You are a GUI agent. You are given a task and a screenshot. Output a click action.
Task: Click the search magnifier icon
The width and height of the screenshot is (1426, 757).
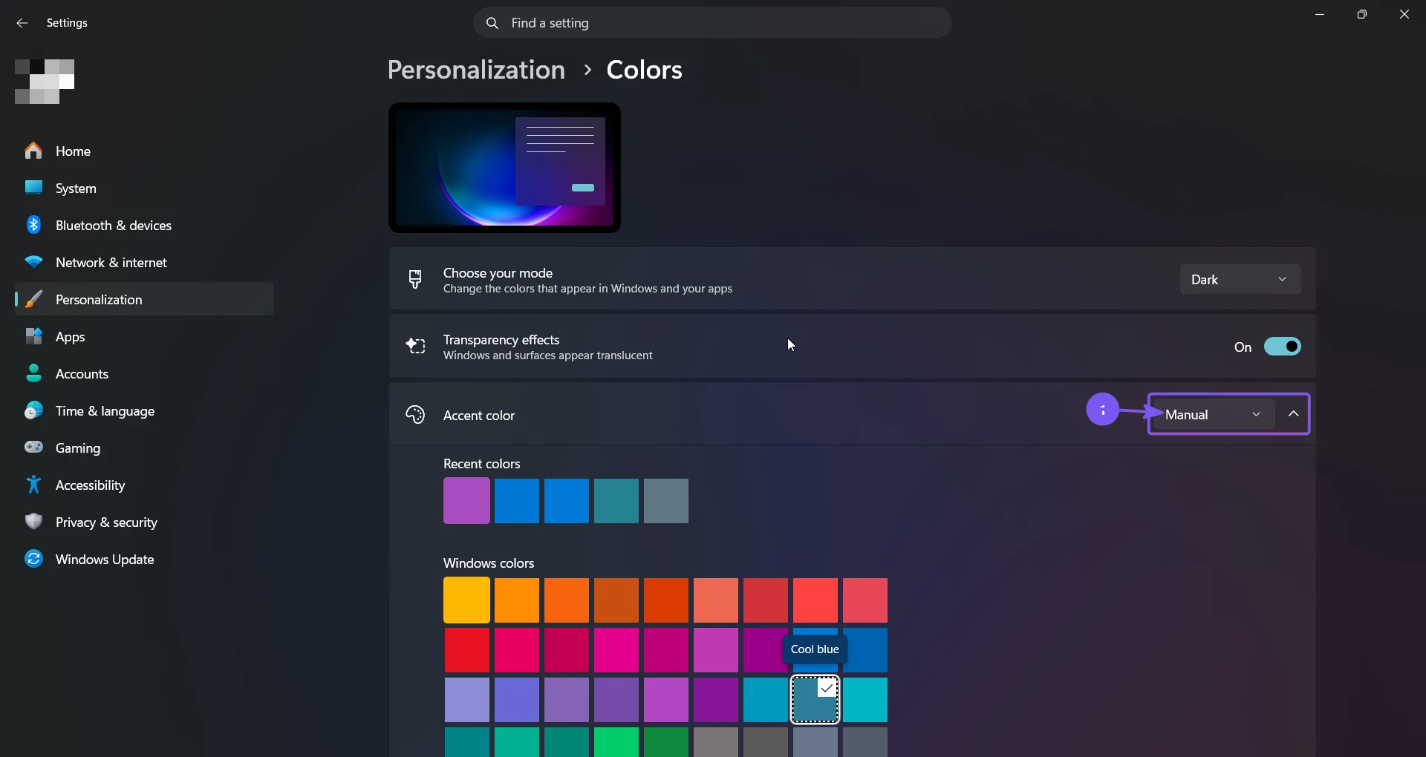pyautogui.click(x=492, y=23)
